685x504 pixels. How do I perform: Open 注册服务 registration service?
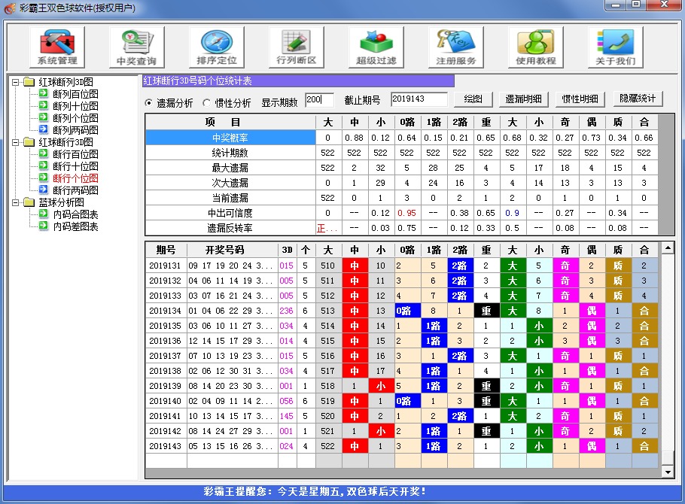[x=455, y=47]
